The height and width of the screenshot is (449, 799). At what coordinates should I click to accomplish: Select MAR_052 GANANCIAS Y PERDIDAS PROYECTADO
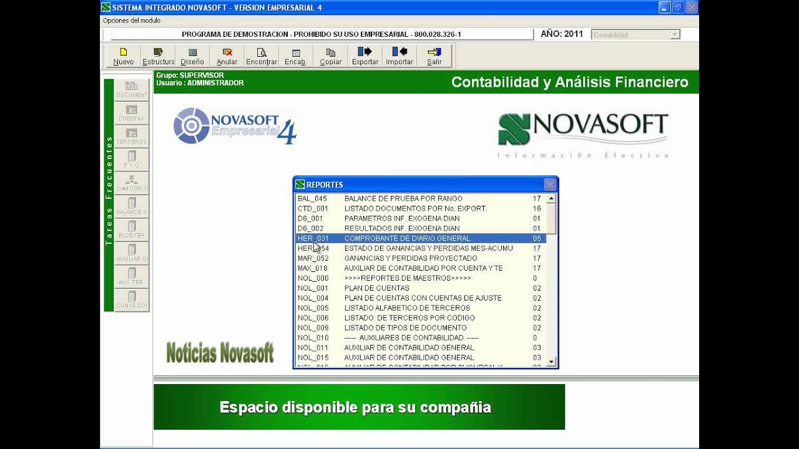click(x=421, y=258)
